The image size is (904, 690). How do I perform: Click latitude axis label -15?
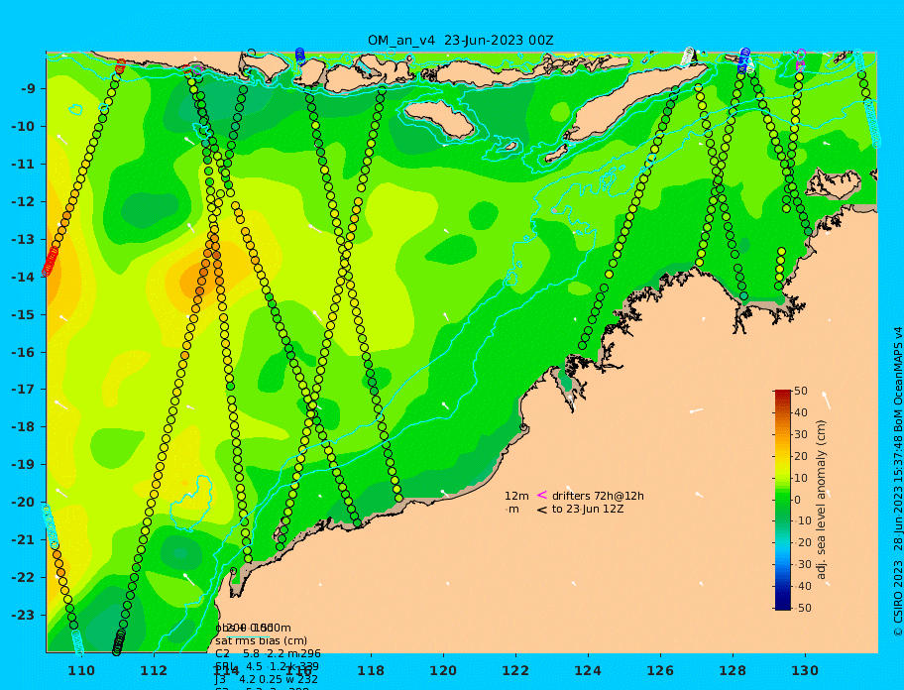click(24, 314)
